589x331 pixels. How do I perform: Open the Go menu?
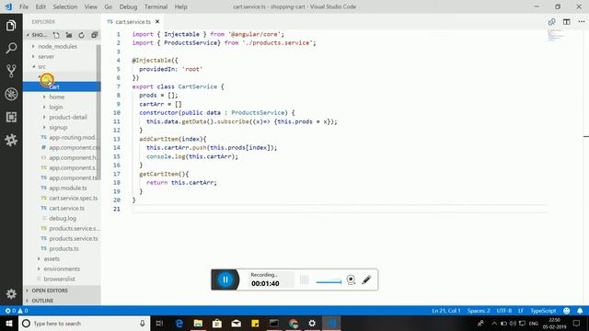[109, 6]
